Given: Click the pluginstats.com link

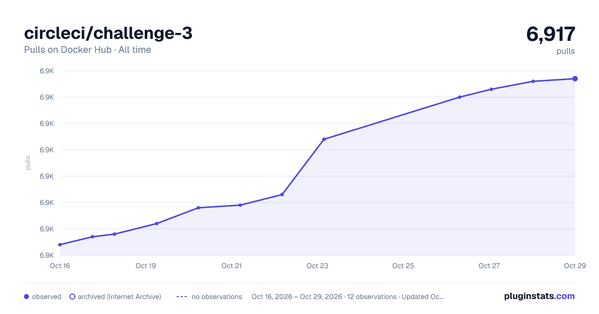Looking at the screenshot, I should [x=539, y=296].
